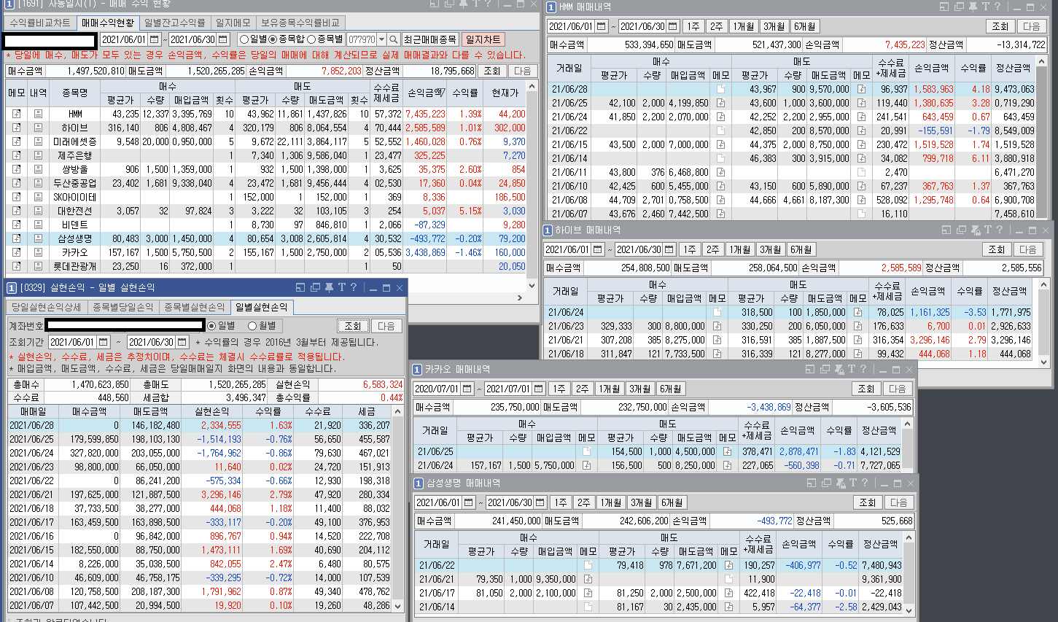Click scroll-down arrow in 하이브 매매내역 table
This screenshot has height=622, width=1058.
[1043, 362]
